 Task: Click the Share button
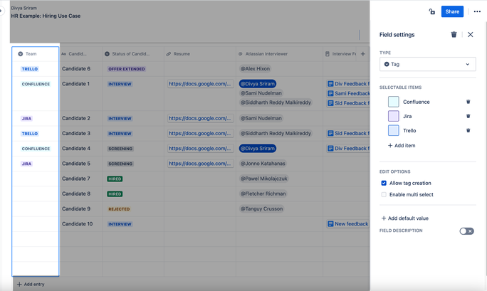tap(452, 11)
